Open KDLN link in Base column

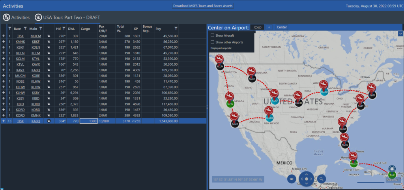coord(21,53)
